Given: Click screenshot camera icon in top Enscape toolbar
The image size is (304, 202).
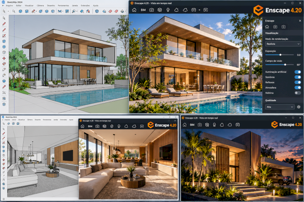Looking at the screenshot, I should click(x=152, y=10).
